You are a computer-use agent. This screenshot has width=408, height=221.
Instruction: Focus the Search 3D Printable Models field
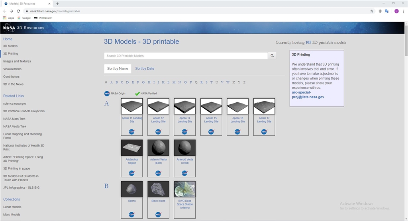tap(186, 56)
